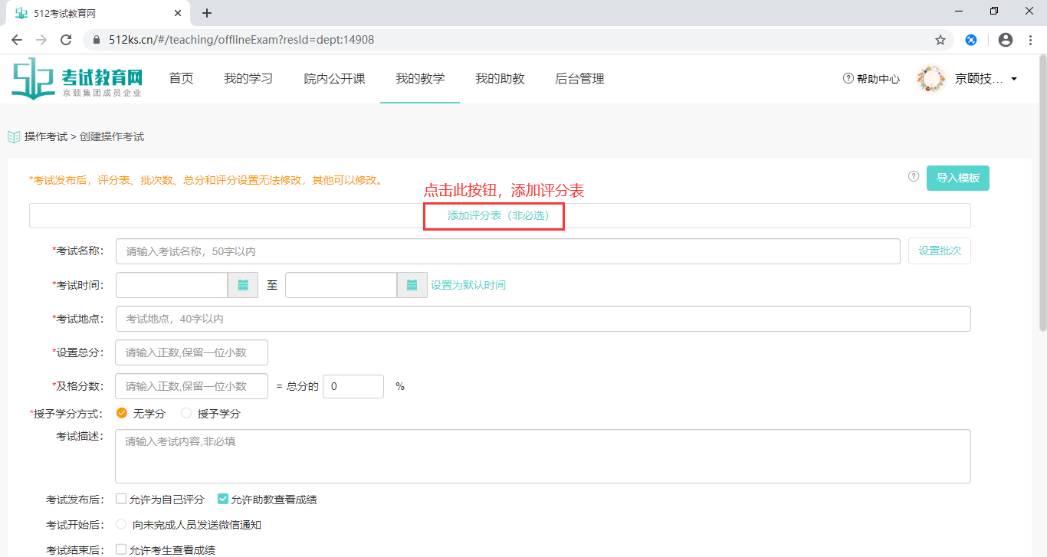Uncheck 允许助教查看成绩 checkbox
This screenshot has height=557, width=1047.
pos(223,499)
